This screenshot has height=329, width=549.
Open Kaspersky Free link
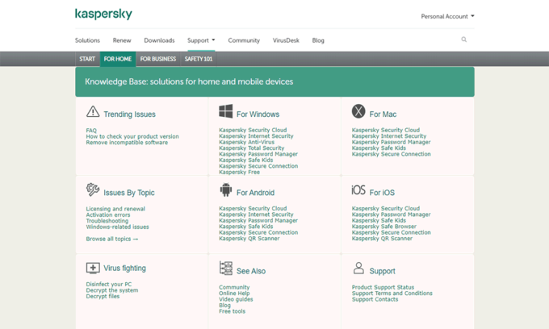pyautogui.click(x=240, y=172)
